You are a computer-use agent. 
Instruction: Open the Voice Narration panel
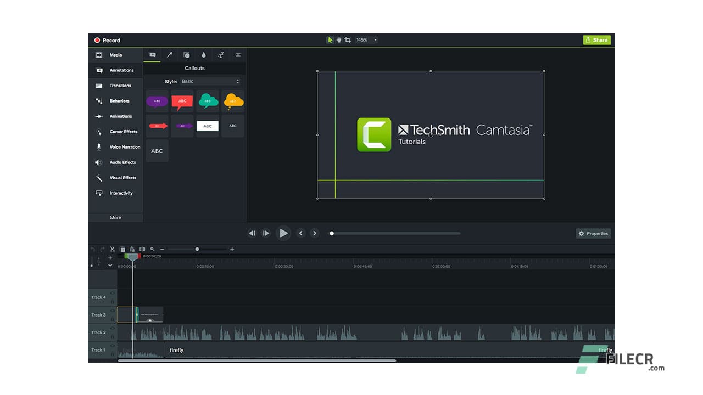tap(116, 147)
